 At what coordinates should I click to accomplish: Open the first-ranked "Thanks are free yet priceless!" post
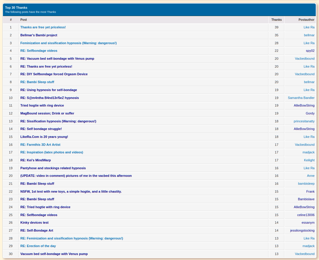pos(43,27)
